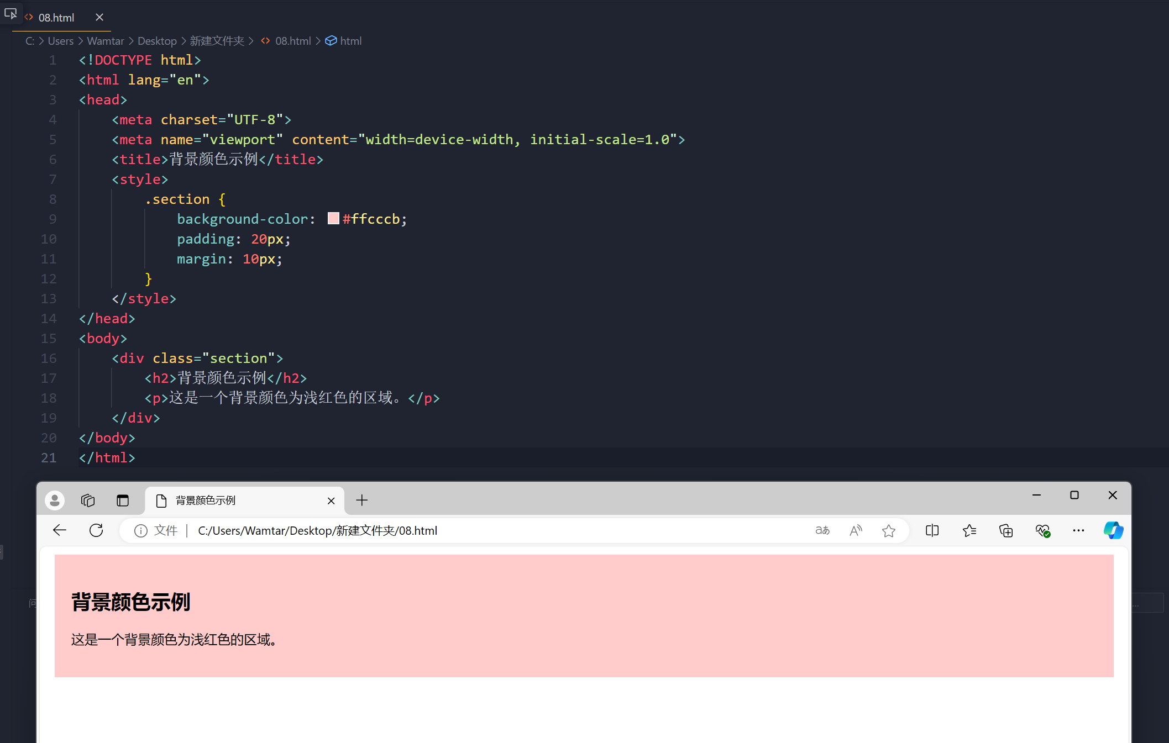Open Edge settings and more menu

(x=1078, y=530)
